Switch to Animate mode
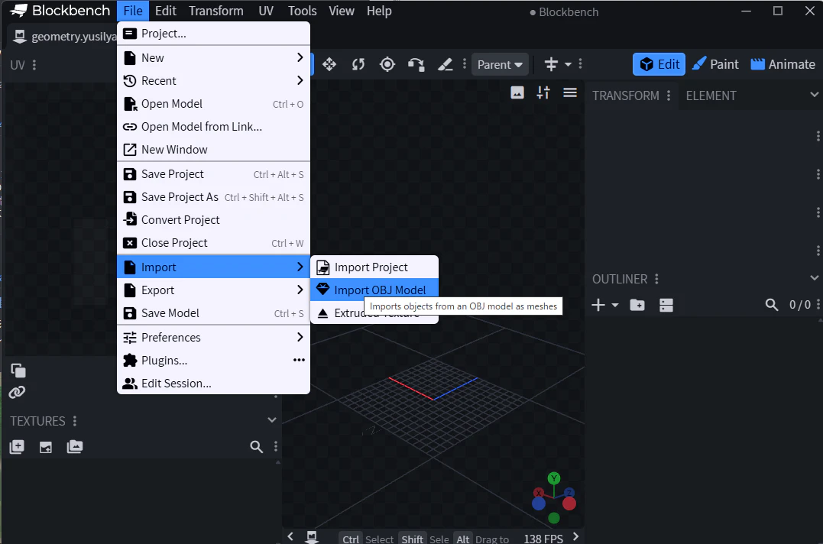Screen dimensions: 823x544 [x=782, y=64]
